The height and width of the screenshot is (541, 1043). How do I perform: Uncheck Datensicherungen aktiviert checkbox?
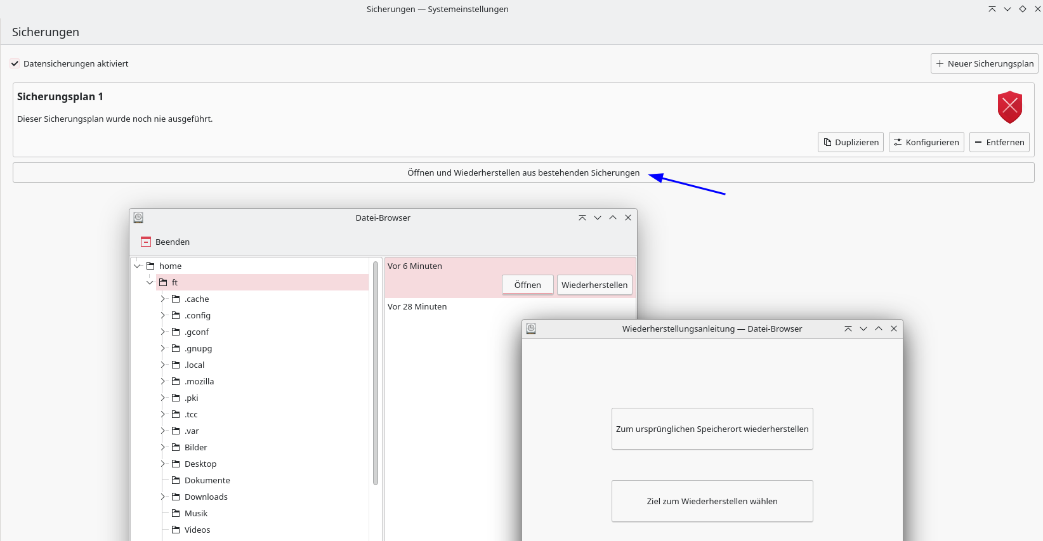point(15,63)
